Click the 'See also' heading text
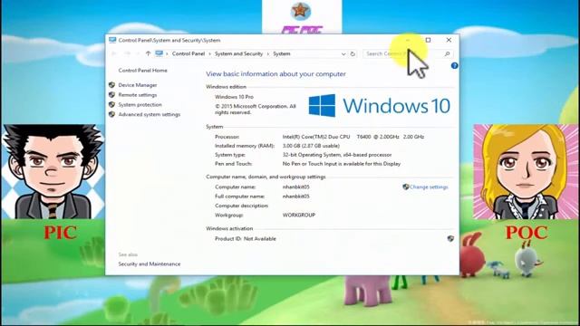The image size is (580, 326). click(x=128, y=254)
